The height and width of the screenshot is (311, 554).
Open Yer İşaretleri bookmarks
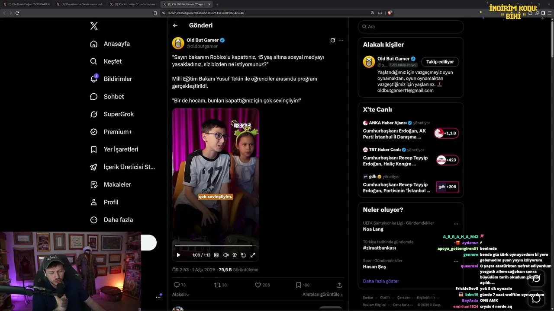click(x=114, y=149)
